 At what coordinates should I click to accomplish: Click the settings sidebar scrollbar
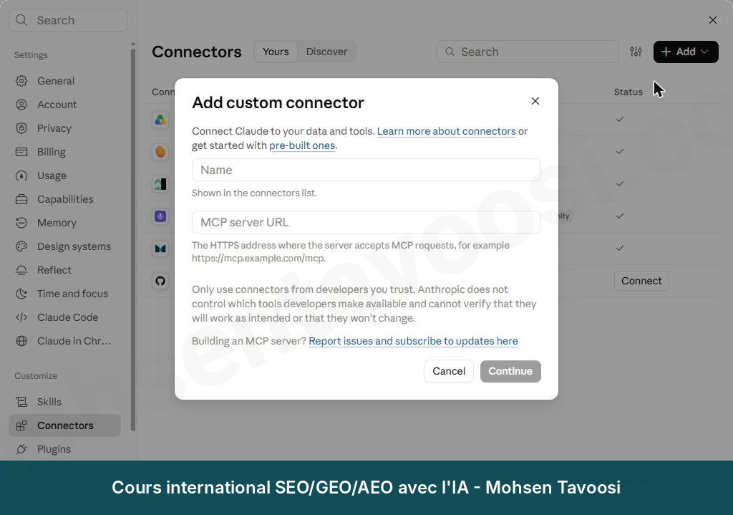pyautogui.click(x=133, y=239)
